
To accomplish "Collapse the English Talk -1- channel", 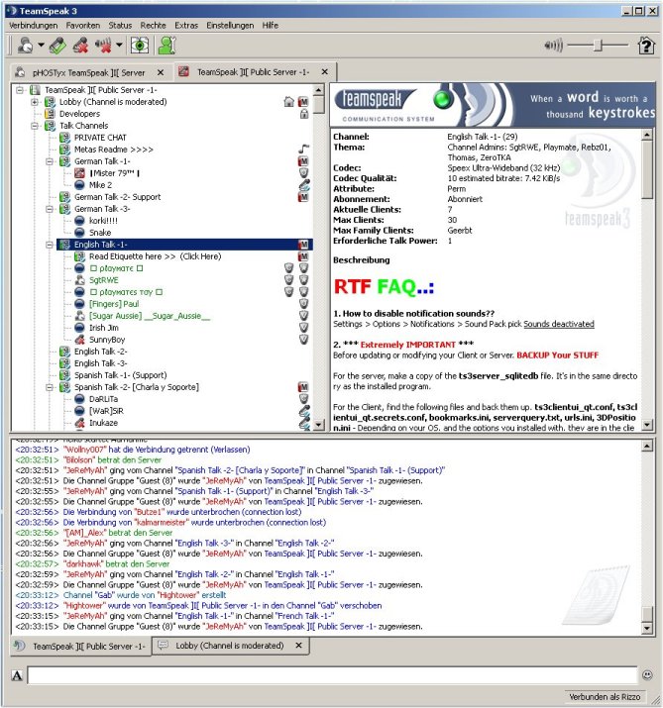I will coord(50,245).
